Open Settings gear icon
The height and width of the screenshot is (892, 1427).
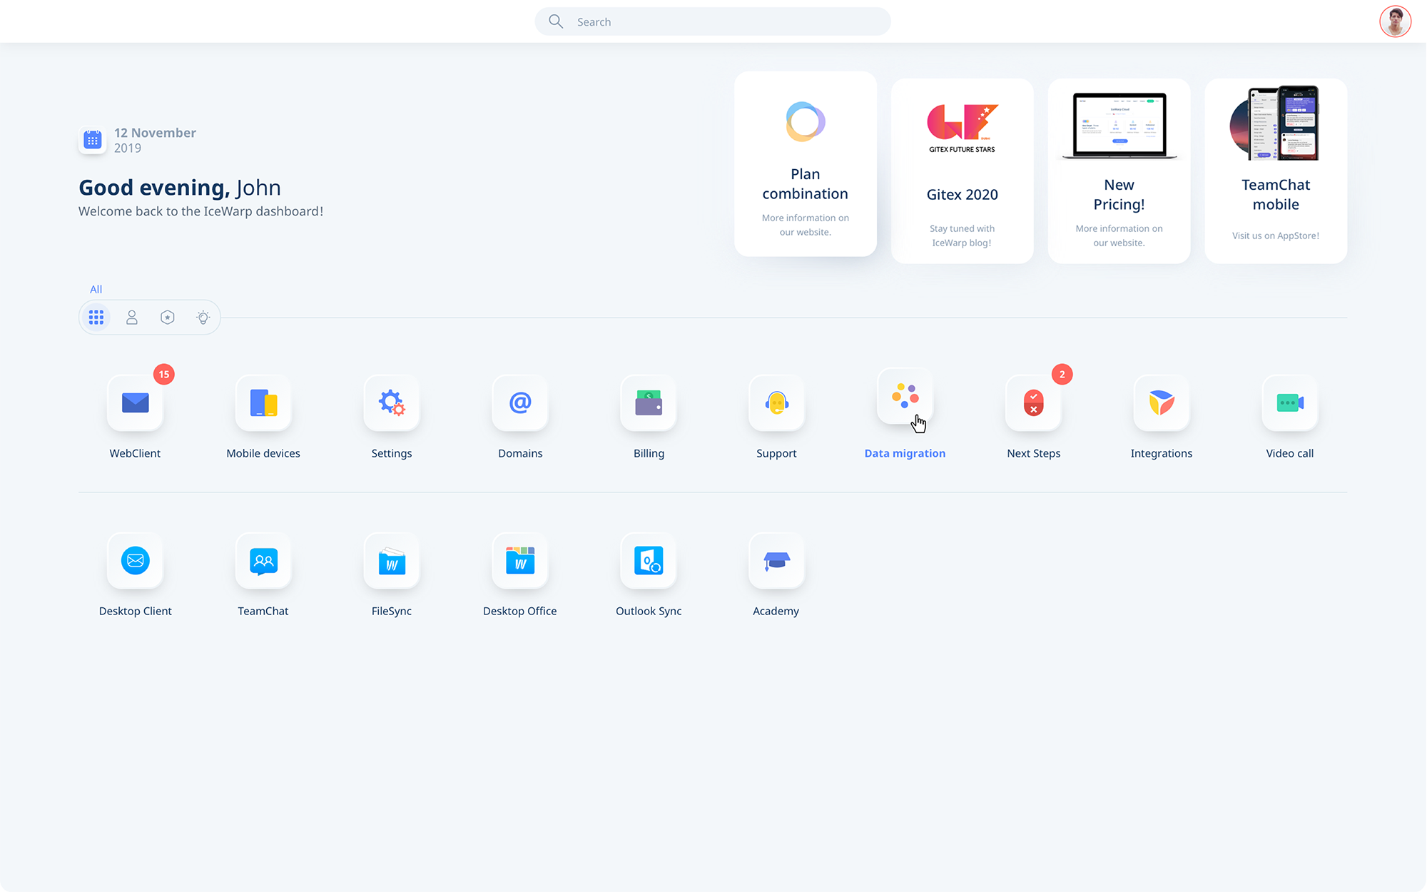(392, 403)
